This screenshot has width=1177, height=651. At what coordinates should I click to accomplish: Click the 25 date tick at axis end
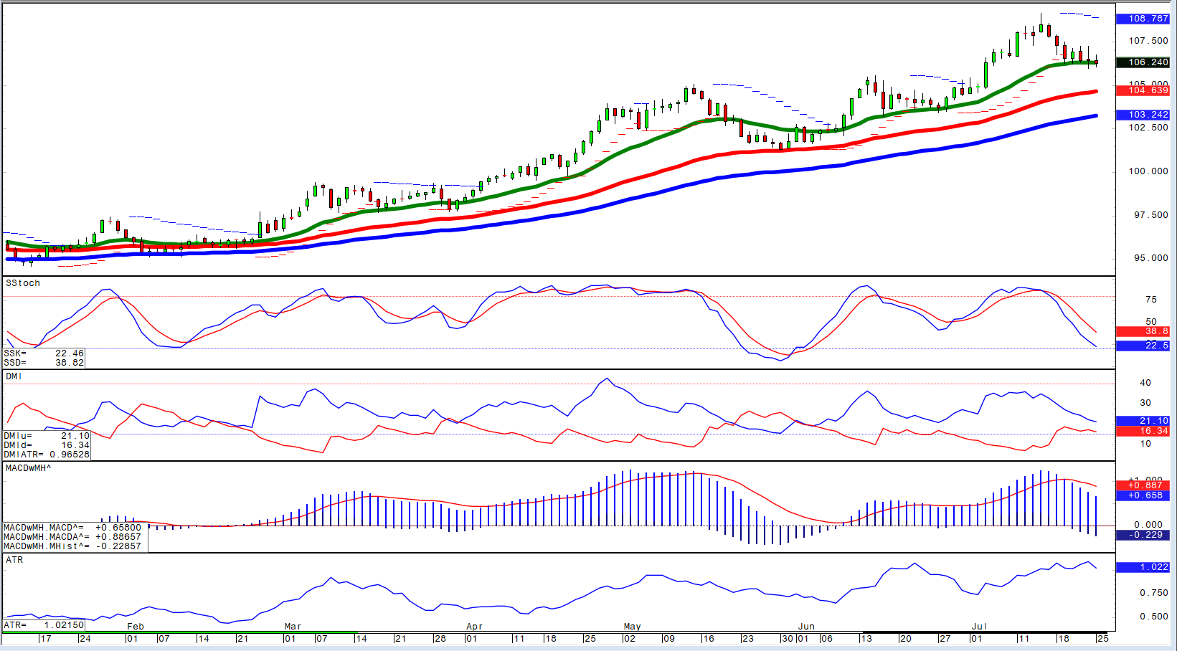point(1103,639)
